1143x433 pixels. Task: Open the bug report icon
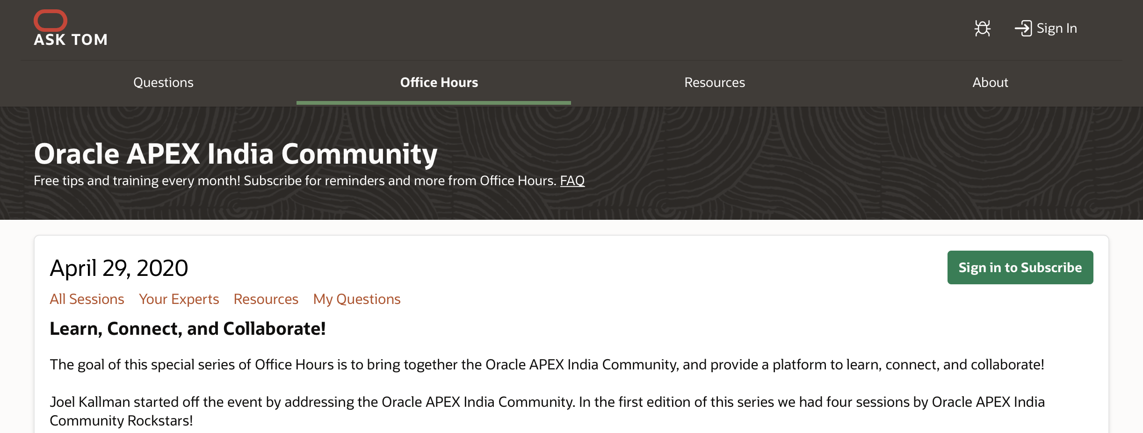tap(982, 29)
